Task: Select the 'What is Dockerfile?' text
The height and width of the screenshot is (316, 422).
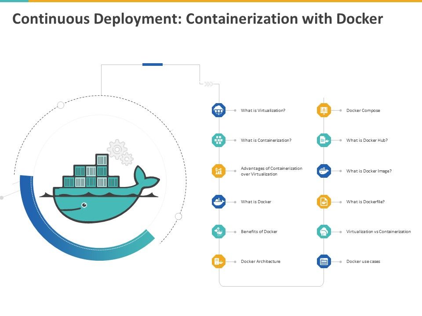Action: 365,202
